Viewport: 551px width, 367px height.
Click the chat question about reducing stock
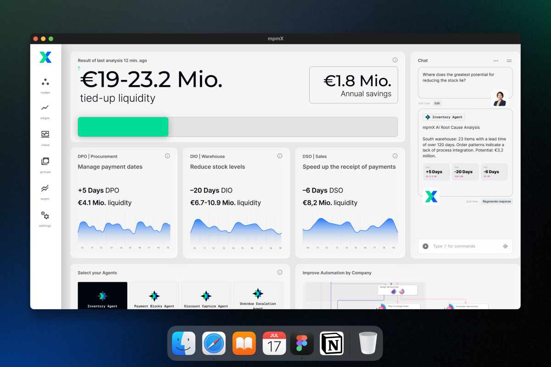458,77
